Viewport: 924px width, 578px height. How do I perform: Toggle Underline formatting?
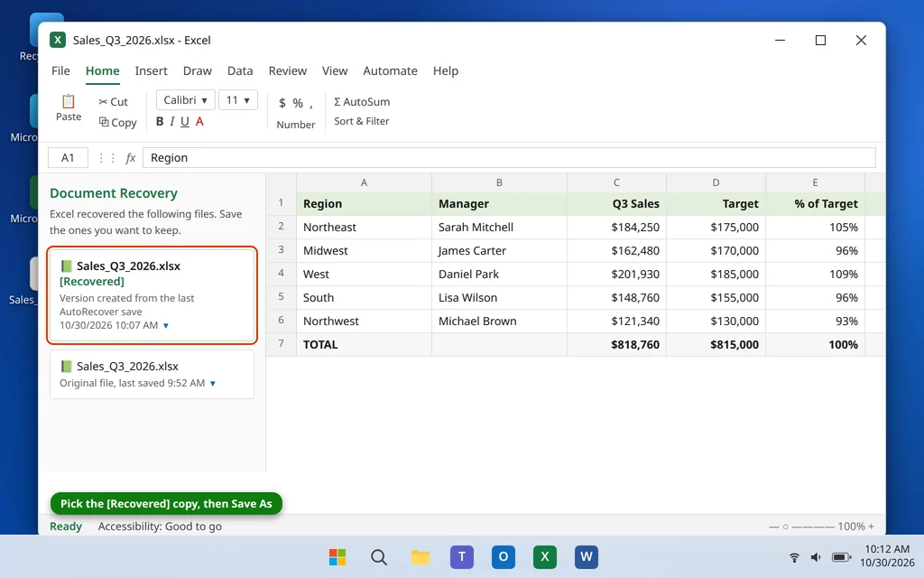coord(185,122)
